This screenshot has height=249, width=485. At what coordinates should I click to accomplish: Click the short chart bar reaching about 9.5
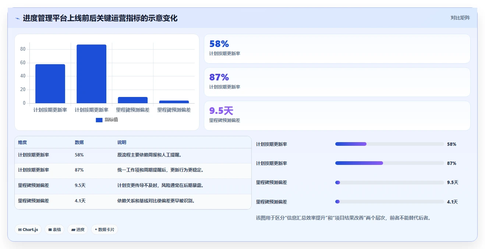pyautogui.click(x=132, y=100)
